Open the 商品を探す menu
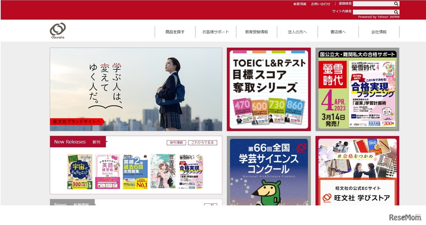Image resolution: width=426 pixels, height=225 pixels. (175, 32)
